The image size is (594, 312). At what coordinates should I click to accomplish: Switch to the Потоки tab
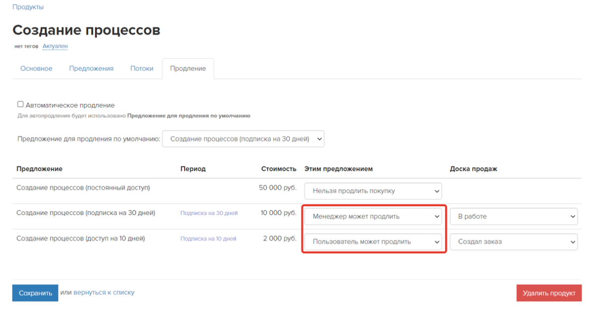[x=142, y=68]
